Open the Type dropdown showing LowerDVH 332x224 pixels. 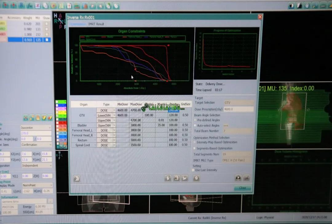pos(114,116)
